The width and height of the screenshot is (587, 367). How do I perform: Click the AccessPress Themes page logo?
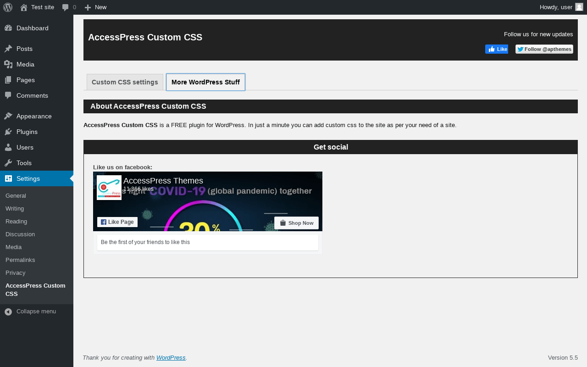(109, 188)
